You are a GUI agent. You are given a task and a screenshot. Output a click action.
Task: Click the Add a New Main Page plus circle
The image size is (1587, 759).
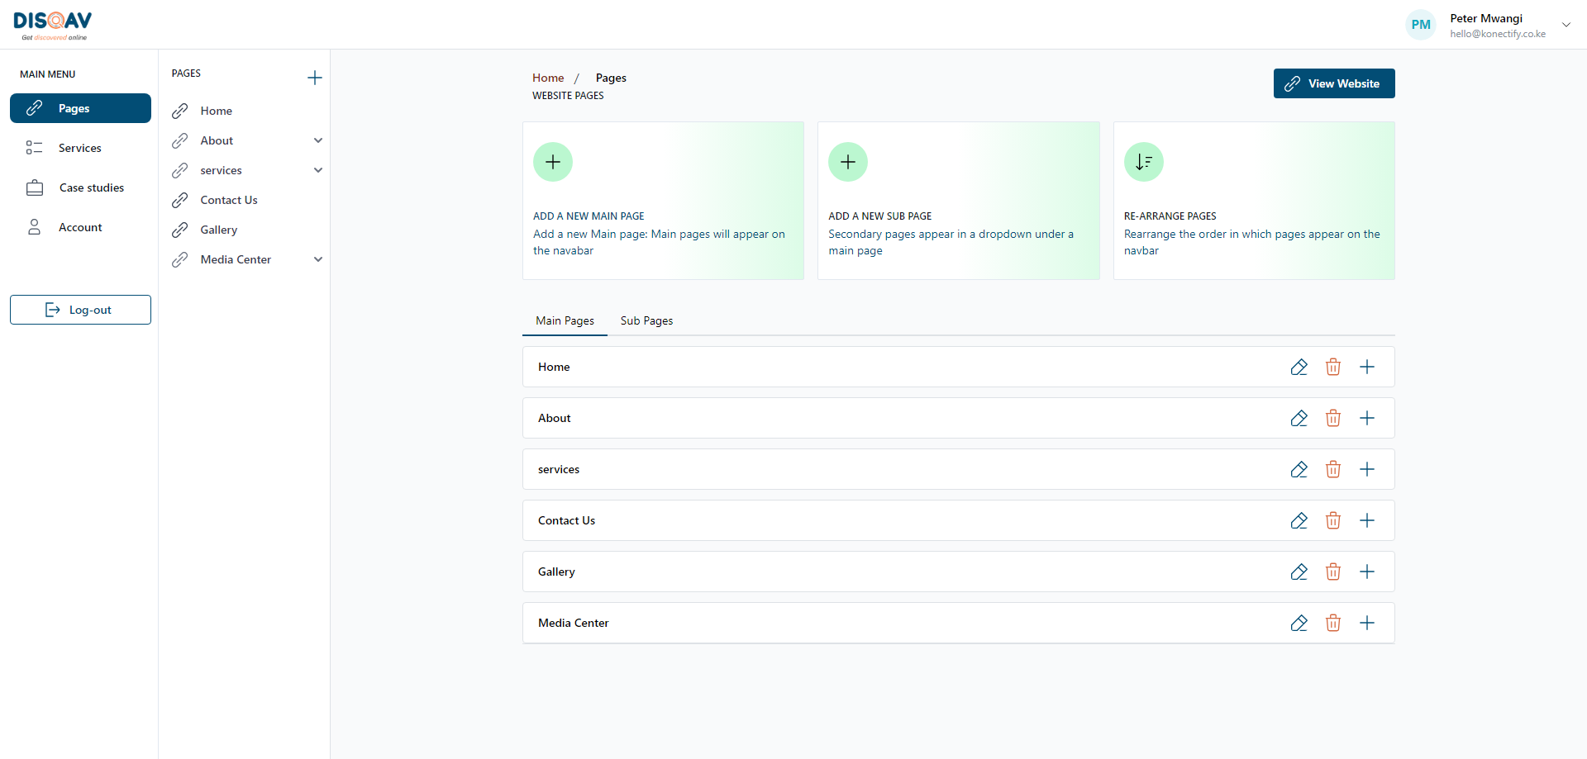coord(553,162)
